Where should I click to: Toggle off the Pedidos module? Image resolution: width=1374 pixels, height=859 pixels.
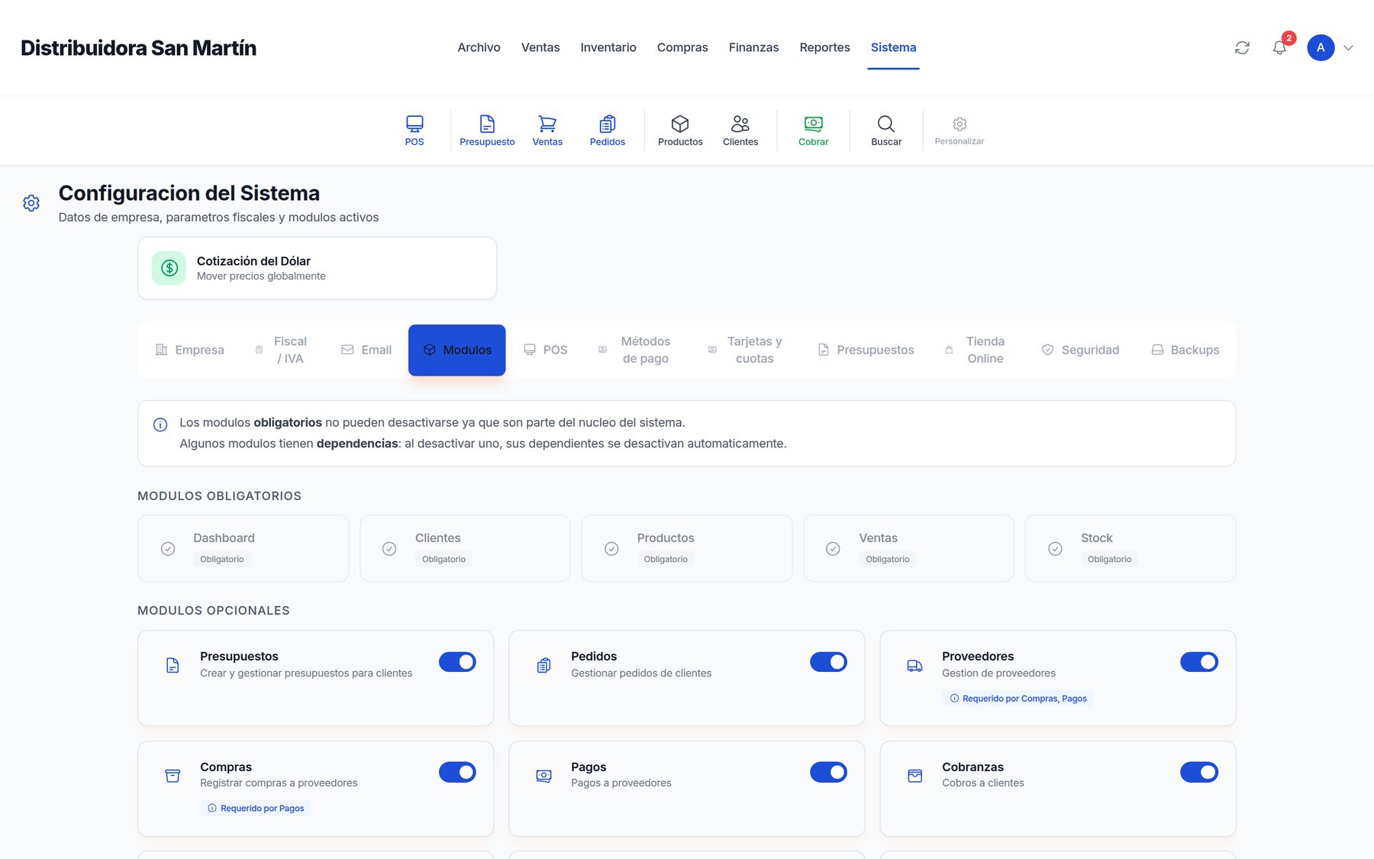point(828,662)
